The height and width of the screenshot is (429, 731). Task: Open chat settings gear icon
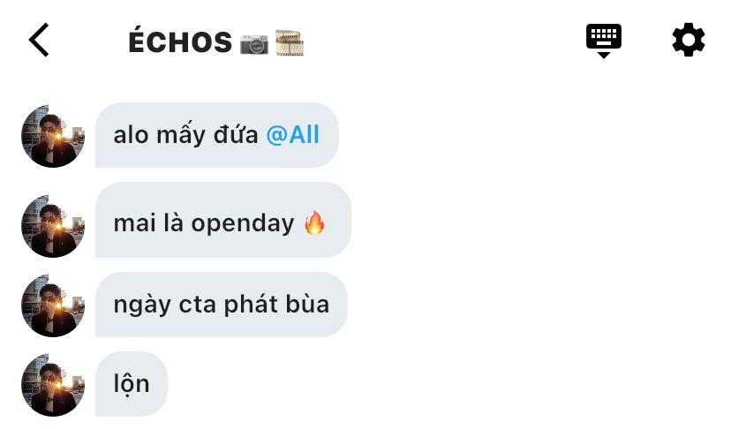click(x=688, y=40)
